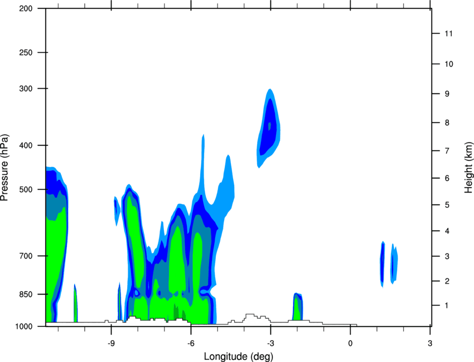Select the 300 pressure tick label

tap(26, 89)
